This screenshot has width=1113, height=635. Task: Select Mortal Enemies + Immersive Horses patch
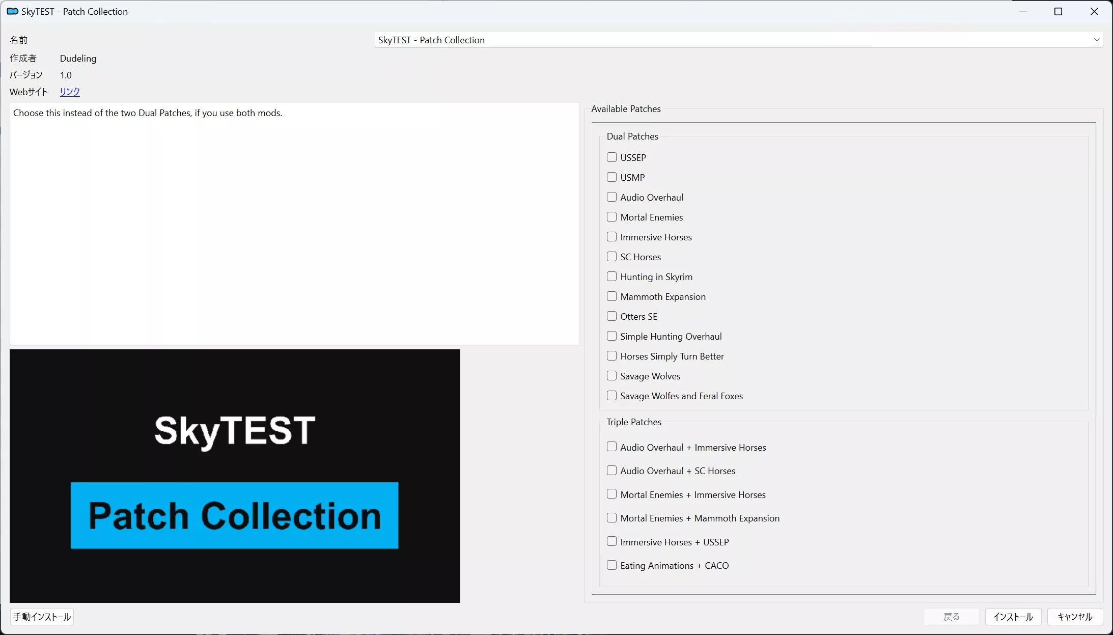[611, 494]
